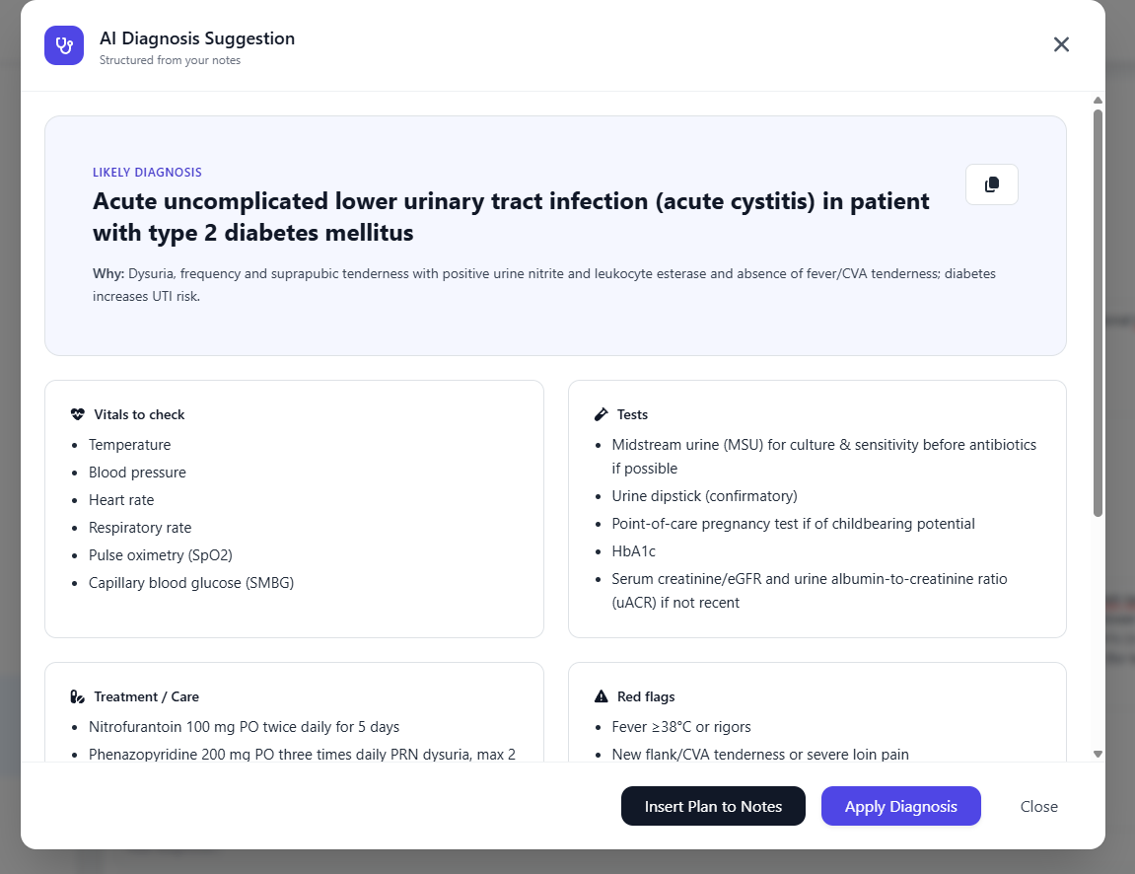The height and width of the screenshot is (874, 1135).
Task: Copy the likely diagnosis using the copy icon
Action: click(991, 184)
